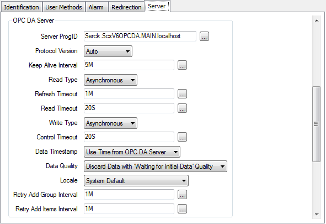
Task: Open Read Timeout interval picker button
Action: 182,108
